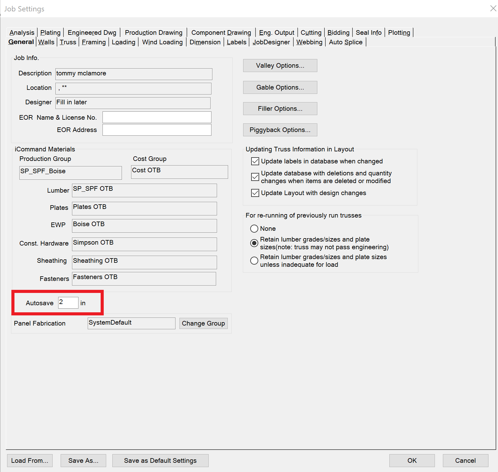Confirm settings with OK
The width and height of the screenshot is (498, 472).
pyautogui.click(x=412, y=460)
